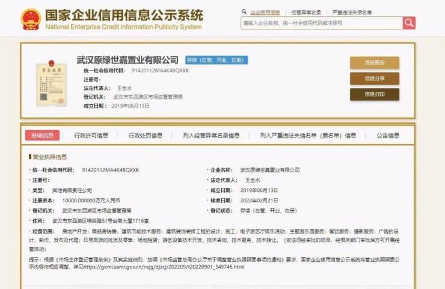Select the 企业信用信息 search category link
The image size is (445, 289).
[265, 13]
